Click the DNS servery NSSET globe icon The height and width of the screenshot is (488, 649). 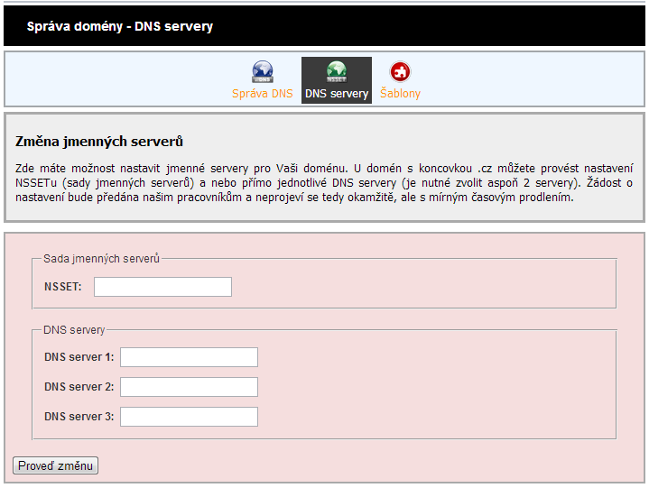pos(337,71)
